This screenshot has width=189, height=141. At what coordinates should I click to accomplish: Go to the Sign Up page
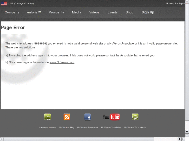(x=148, y=12)
